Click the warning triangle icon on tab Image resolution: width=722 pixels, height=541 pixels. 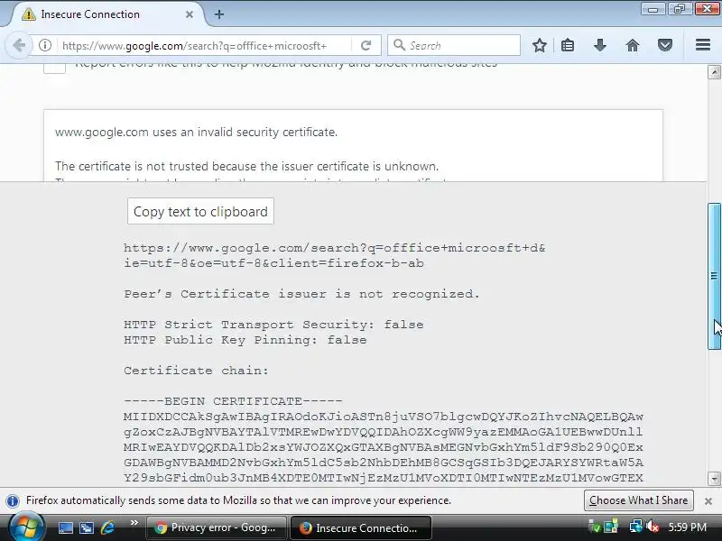(x=29, y=14)
